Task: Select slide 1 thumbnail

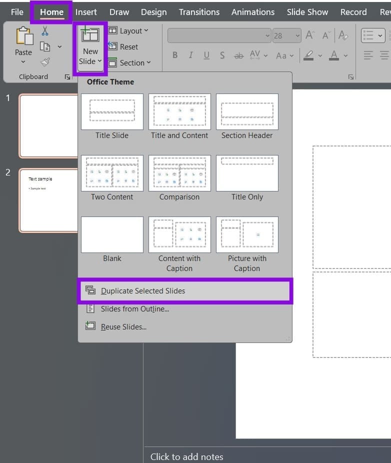Action: pos(48,126)
